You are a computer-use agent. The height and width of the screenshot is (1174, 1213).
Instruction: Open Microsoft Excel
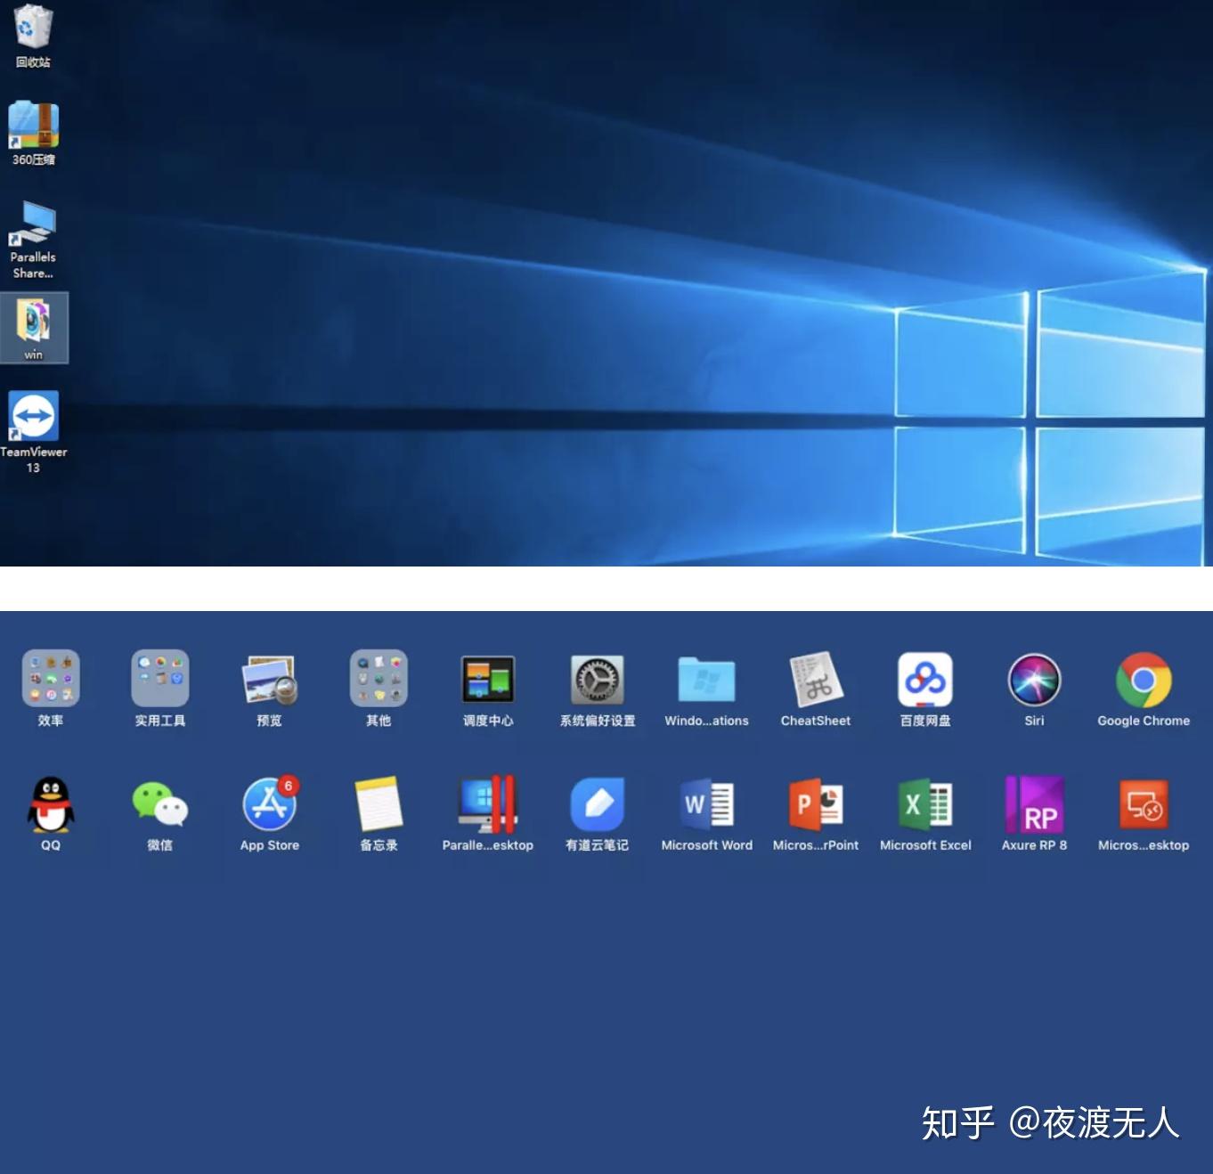[925, 806]
